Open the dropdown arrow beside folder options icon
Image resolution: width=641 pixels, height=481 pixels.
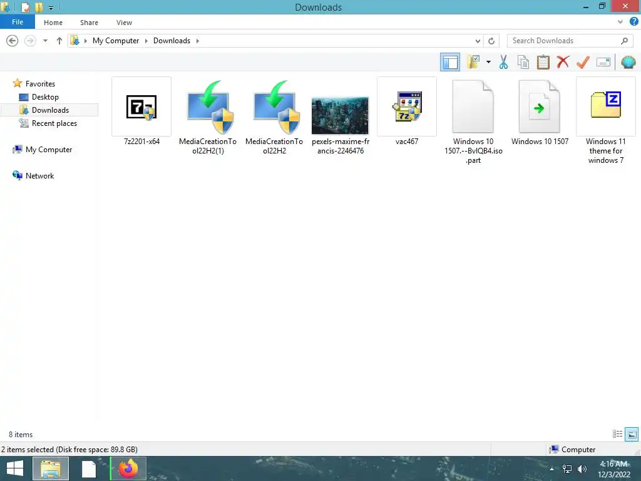[488, 62]
